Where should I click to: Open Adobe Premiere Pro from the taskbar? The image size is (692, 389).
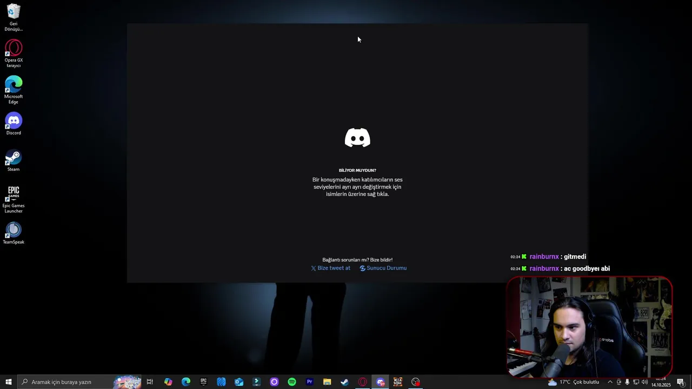(x=310, y=382)
